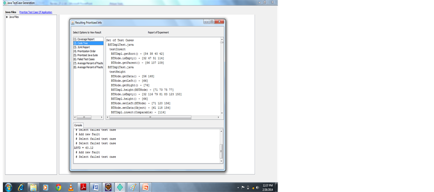Click the 'Set of Test Cases' line
Viewport: 434px width, 192px height.
pyautogui.click(x=120, y=40)
